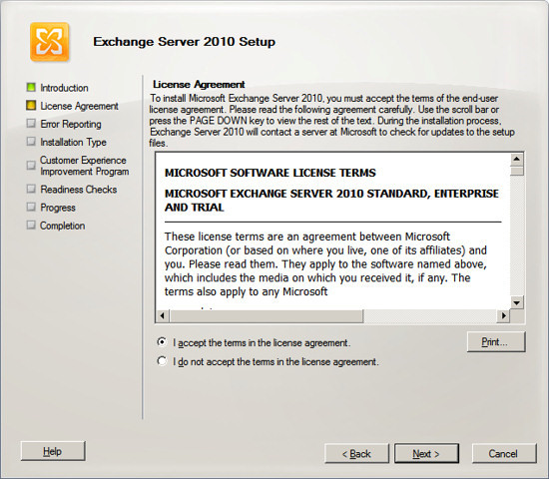Click the Exchange Server orange logo icon
549x479 pixels.
49,42
